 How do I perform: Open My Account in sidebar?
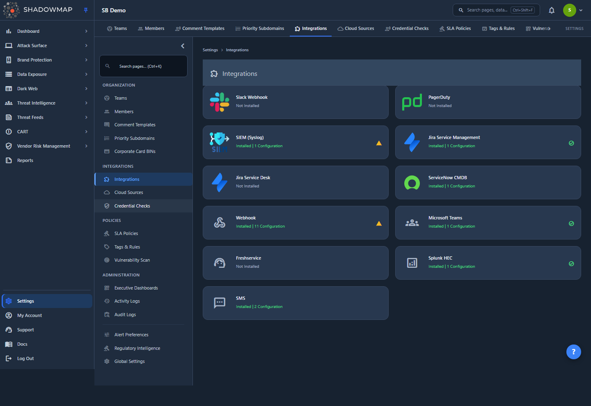tap(47, 315)
